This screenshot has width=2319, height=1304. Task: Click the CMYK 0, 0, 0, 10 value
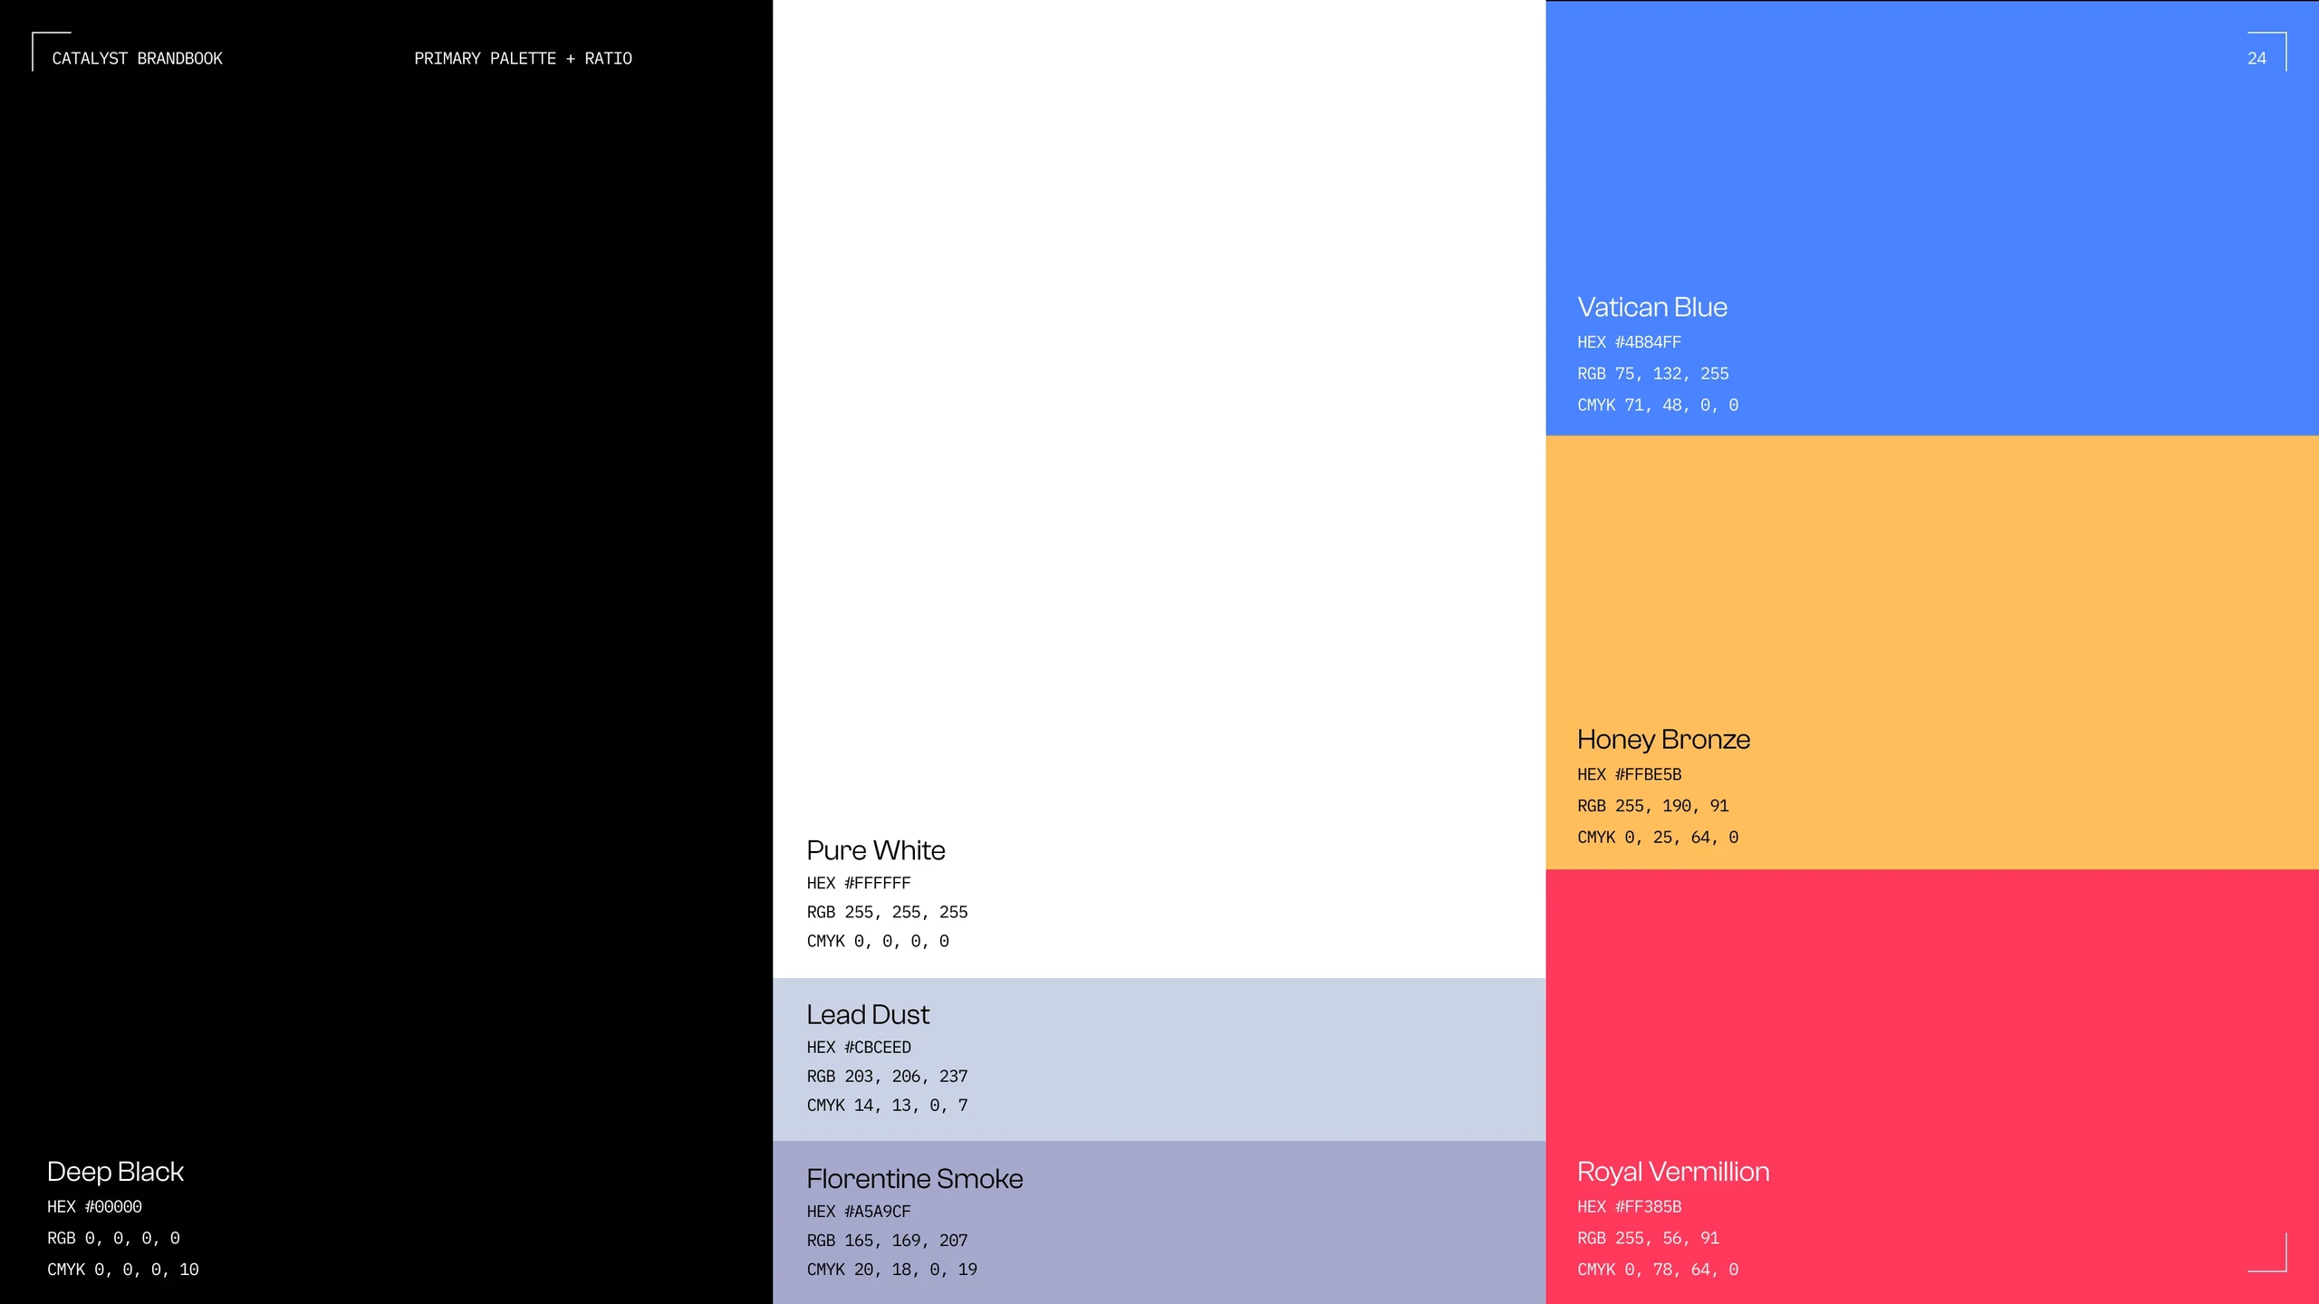(122, 1270)
